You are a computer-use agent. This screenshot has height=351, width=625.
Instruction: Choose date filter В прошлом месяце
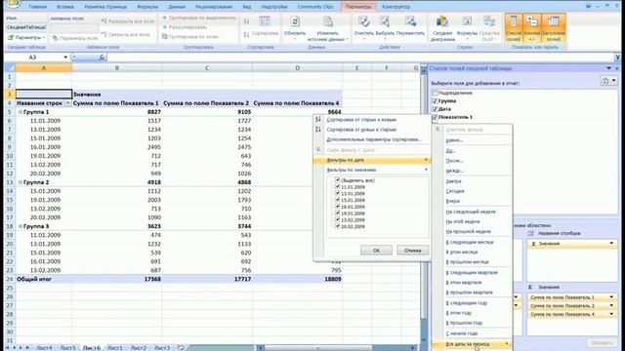(467, 262)
